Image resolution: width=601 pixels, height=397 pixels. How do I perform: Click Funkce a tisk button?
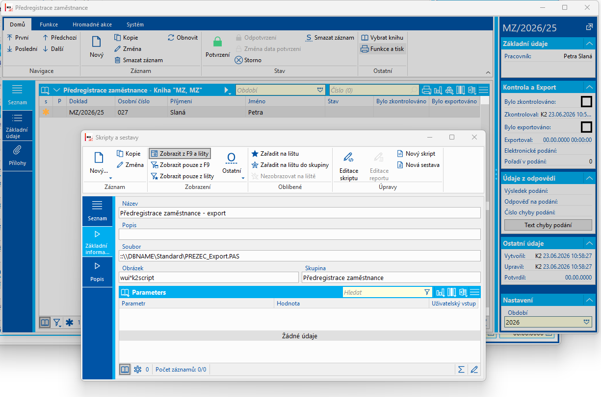[x=383, y=49]
